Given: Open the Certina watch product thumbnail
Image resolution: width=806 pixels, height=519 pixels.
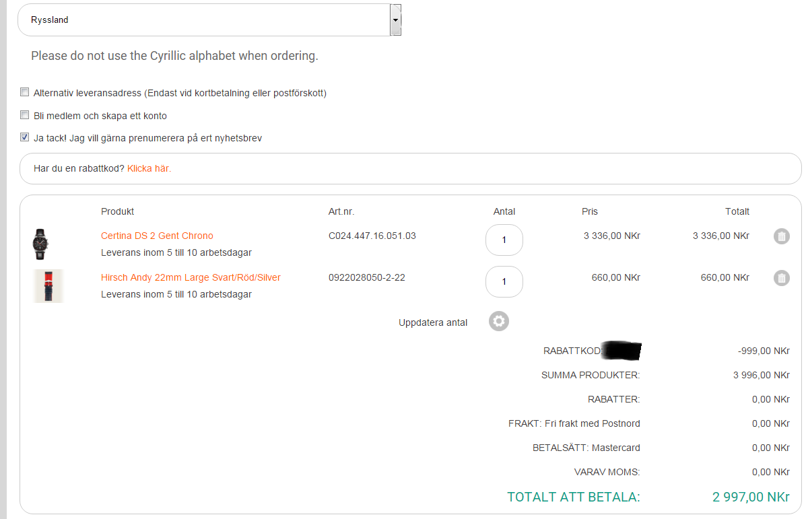Looking at the screenshot, I should [42, 244].
